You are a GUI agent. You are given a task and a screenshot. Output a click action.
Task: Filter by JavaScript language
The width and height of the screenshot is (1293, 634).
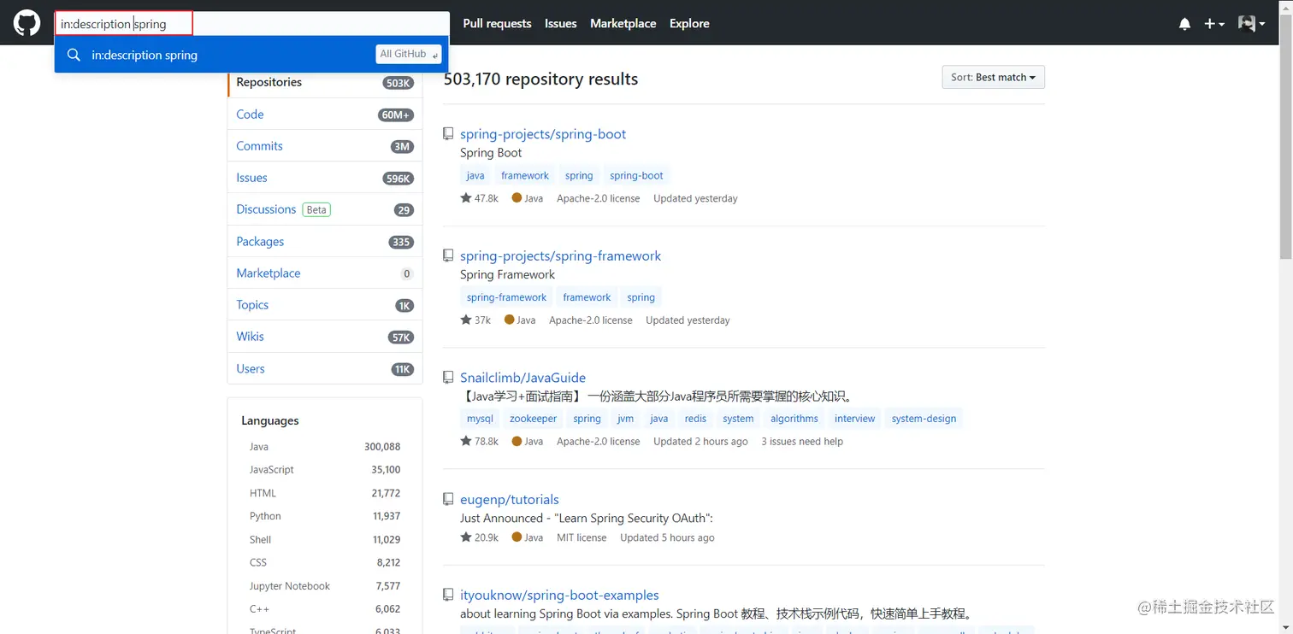point(325,470)
